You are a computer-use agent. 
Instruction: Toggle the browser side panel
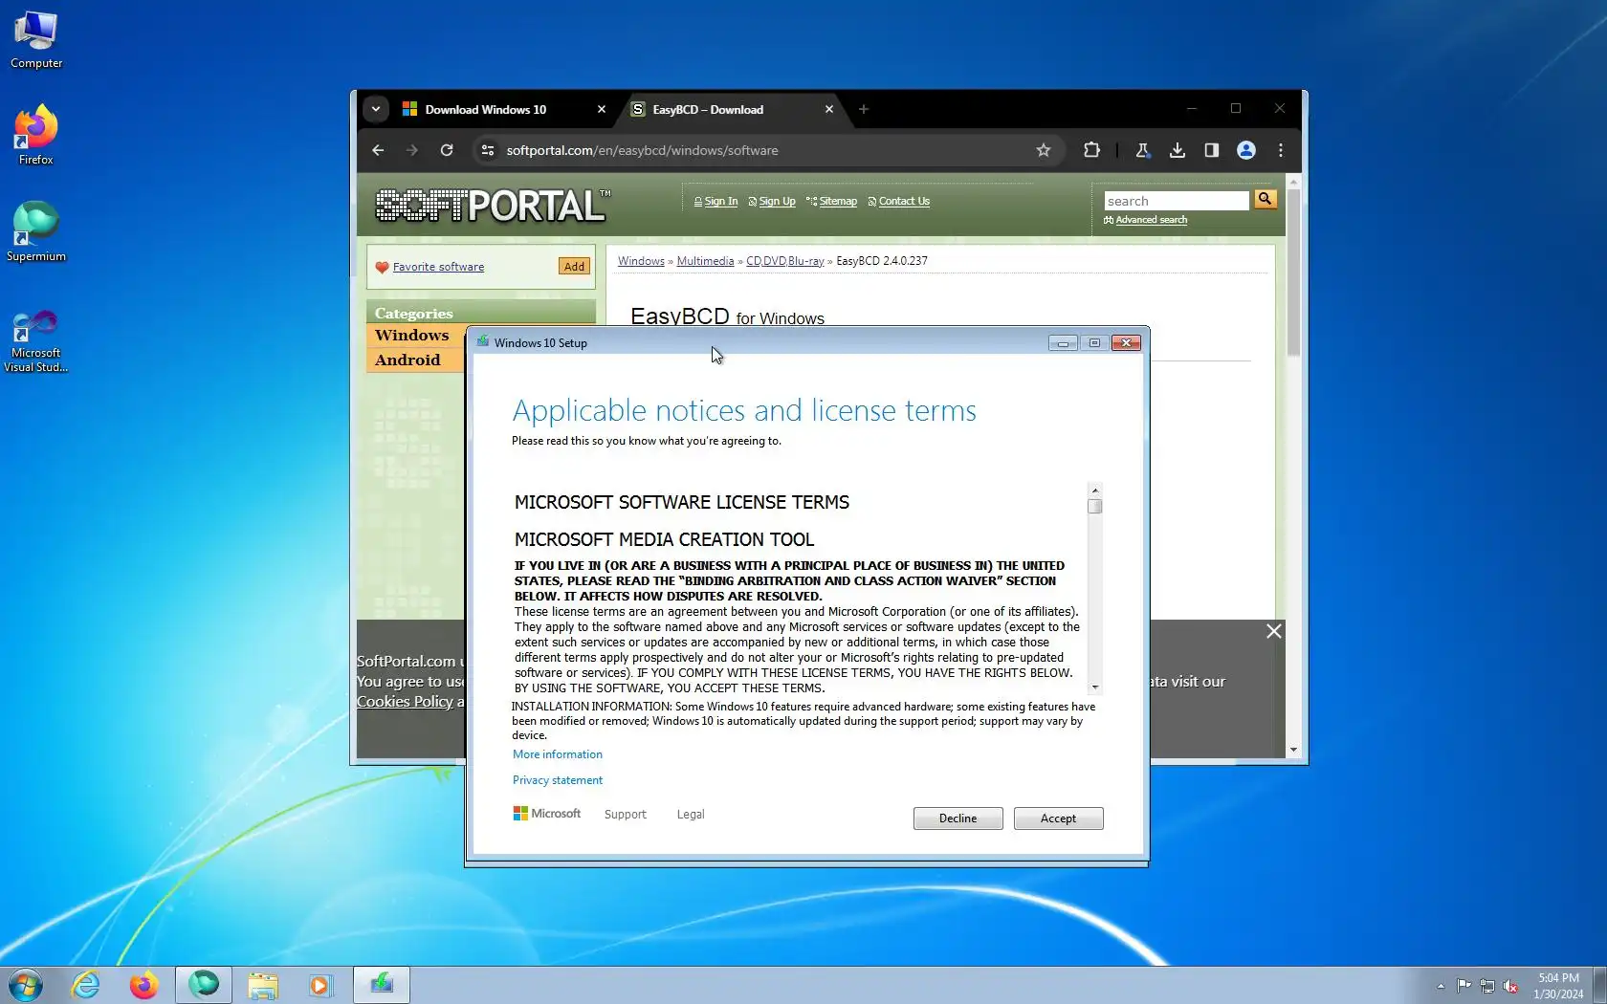[1212, 150]
